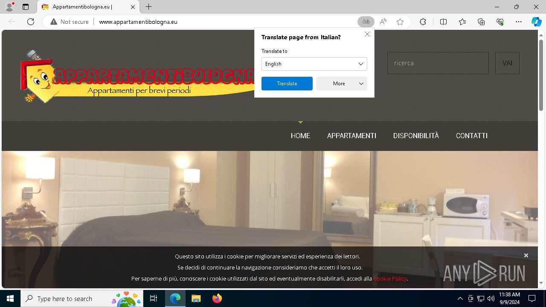This screenshot has height=307, width=546.
Task: Click the blue Translate button
Action: (x=287, y=84)
